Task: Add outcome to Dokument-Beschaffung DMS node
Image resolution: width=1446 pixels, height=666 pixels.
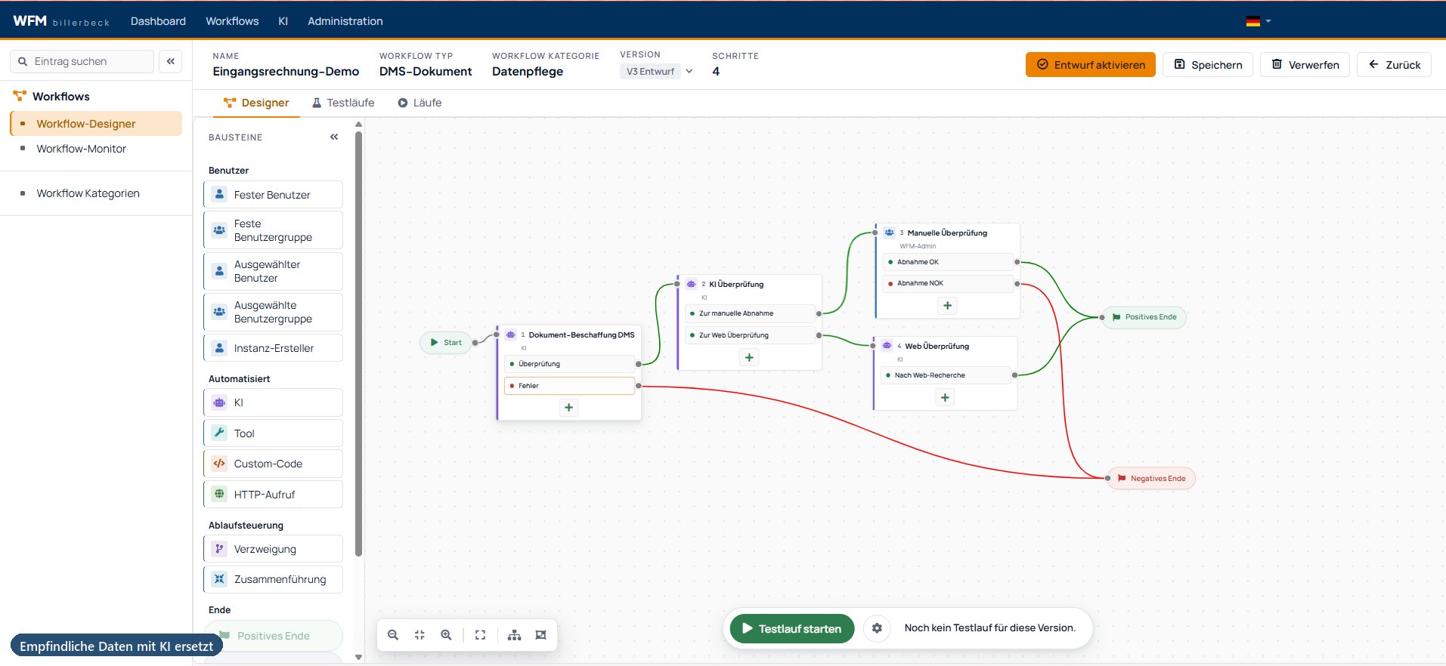Action: 569,408
